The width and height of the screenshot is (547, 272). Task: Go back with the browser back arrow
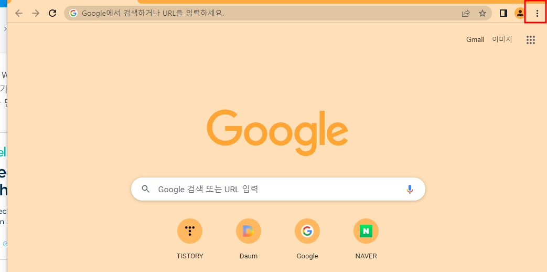pyautogui.click(x=19, y=13)
